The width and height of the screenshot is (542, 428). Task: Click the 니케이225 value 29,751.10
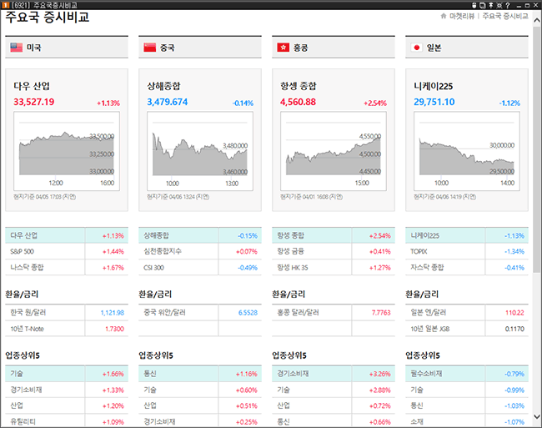click(434, 102)
